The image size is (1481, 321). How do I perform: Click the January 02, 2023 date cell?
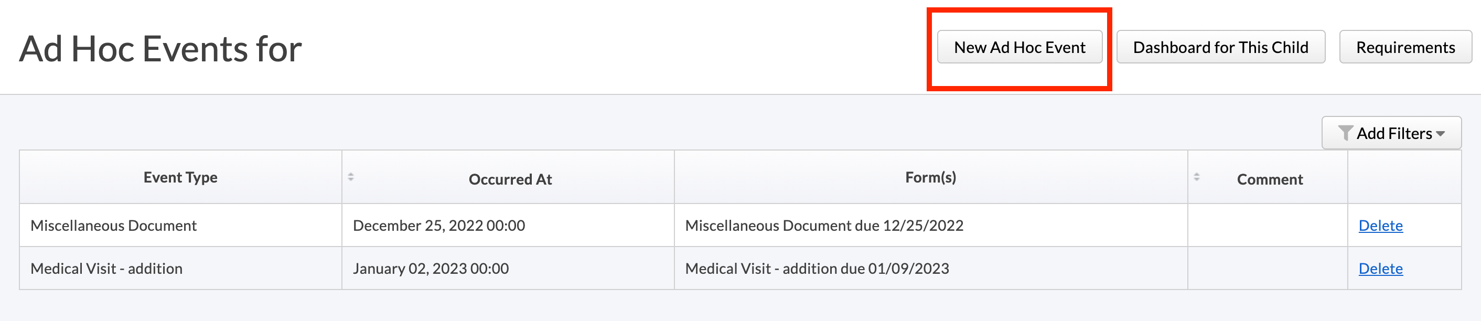431,269
